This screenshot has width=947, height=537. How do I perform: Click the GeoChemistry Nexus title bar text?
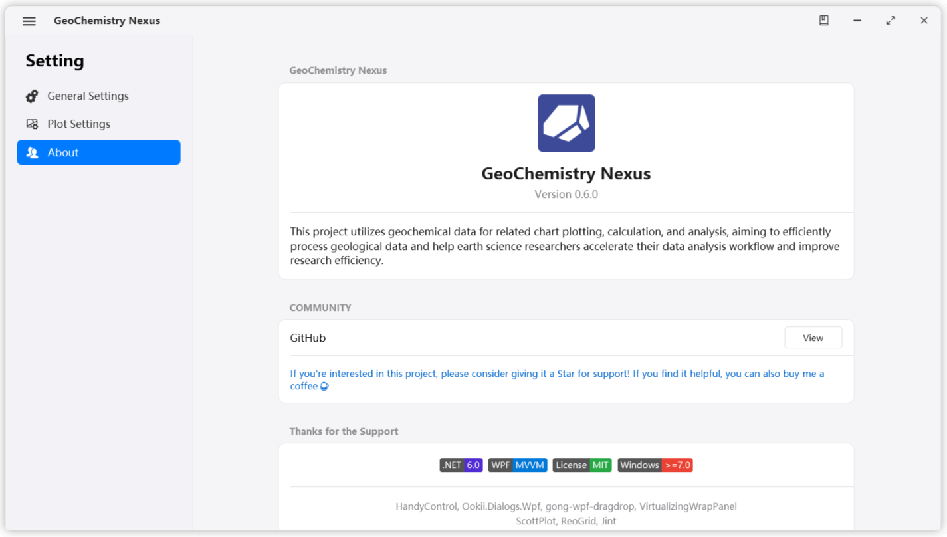[x=107, y=21]
